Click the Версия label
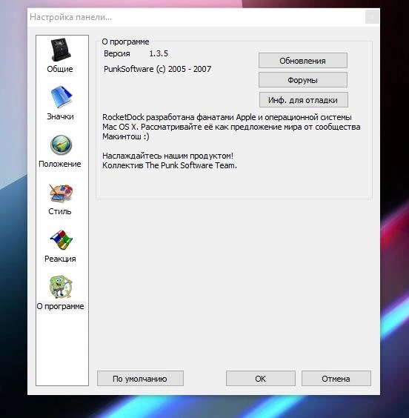Image resolution: width=409 pixels, height=418 pixels. (x=117, y=53)
